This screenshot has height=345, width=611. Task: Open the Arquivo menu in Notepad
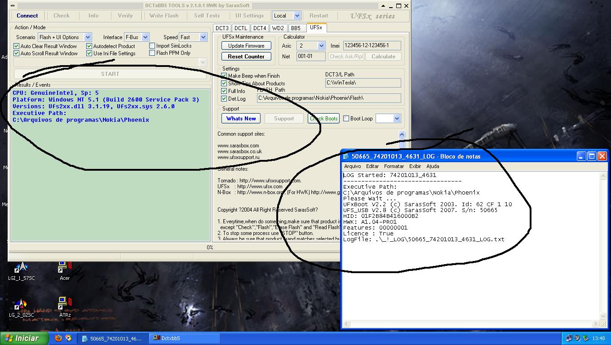coord(353,166)
